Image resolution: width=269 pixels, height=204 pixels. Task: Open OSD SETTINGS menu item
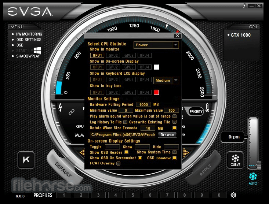[29, 40]
